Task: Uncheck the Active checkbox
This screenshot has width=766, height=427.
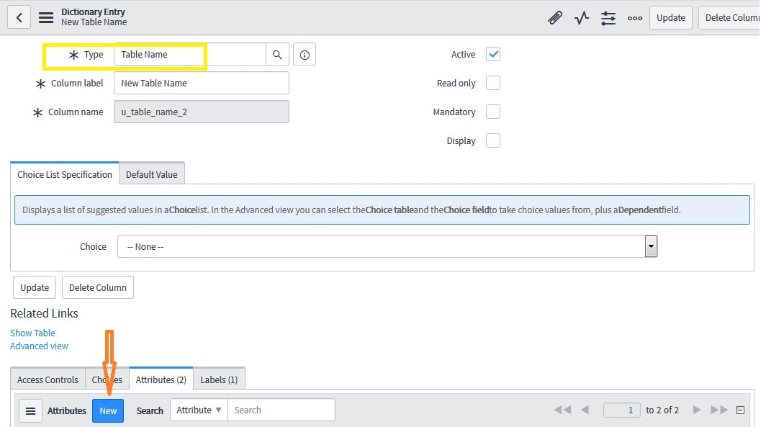Action: click(x=493, y=55)
